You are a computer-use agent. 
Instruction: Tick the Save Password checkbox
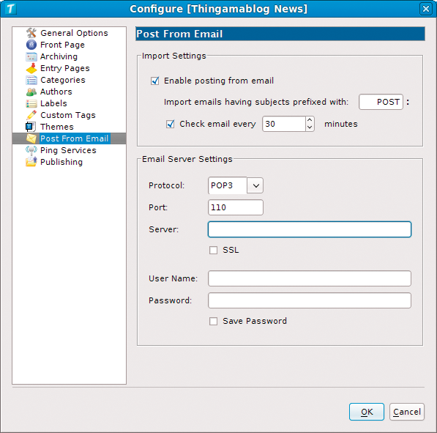point(213,321)
